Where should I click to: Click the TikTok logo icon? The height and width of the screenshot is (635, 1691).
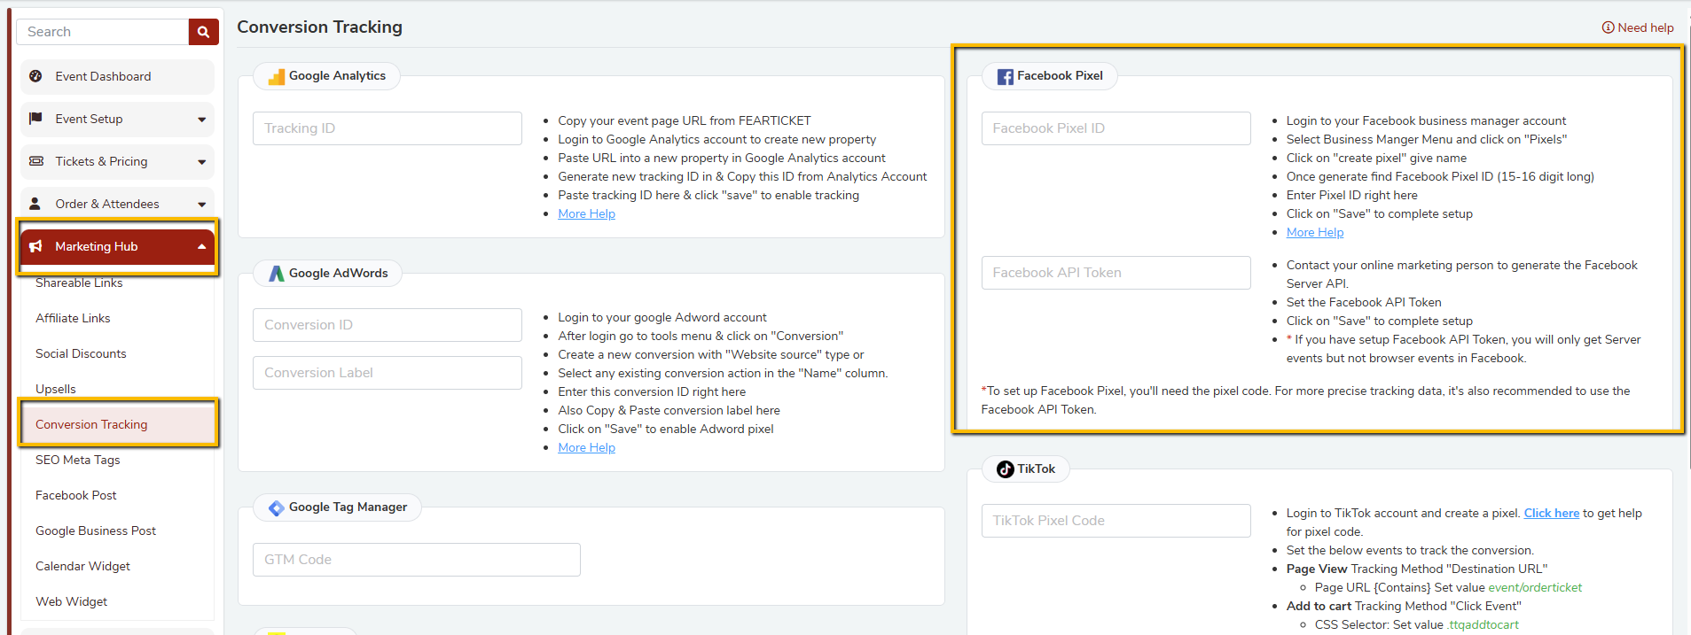[1006, 469]
